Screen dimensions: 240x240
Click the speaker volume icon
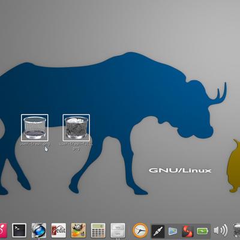(221, 230)
